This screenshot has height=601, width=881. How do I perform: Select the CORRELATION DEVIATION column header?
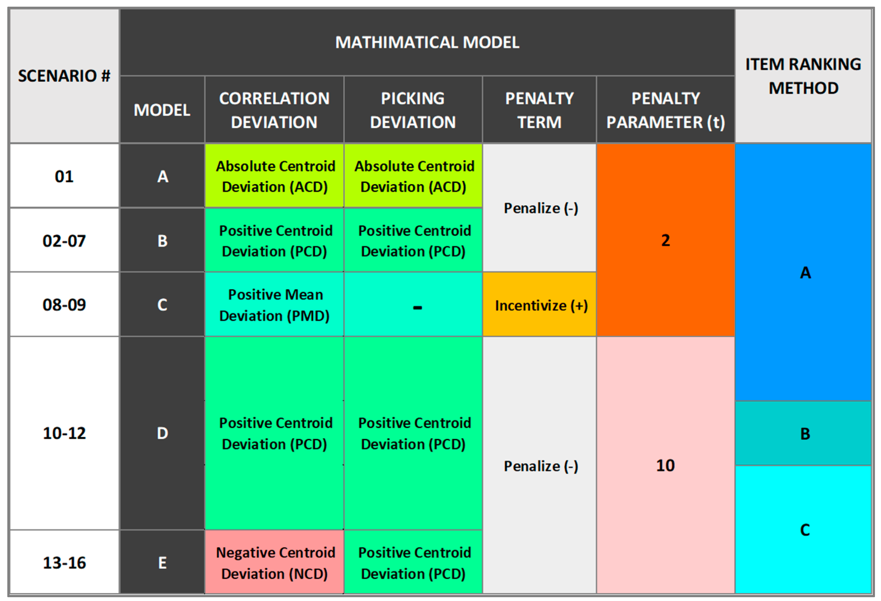click(x=274, y=110)
